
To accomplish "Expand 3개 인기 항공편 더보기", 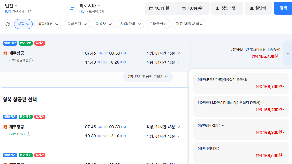I will pos(148,77).
